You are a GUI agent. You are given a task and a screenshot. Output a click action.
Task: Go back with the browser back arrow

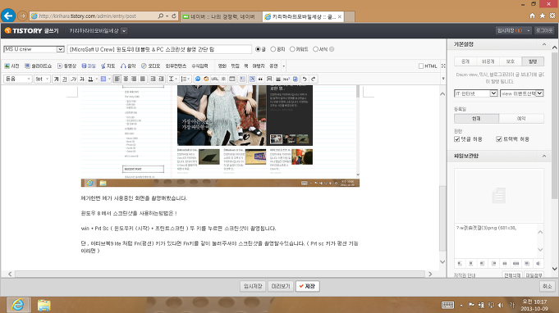point(8,16)
